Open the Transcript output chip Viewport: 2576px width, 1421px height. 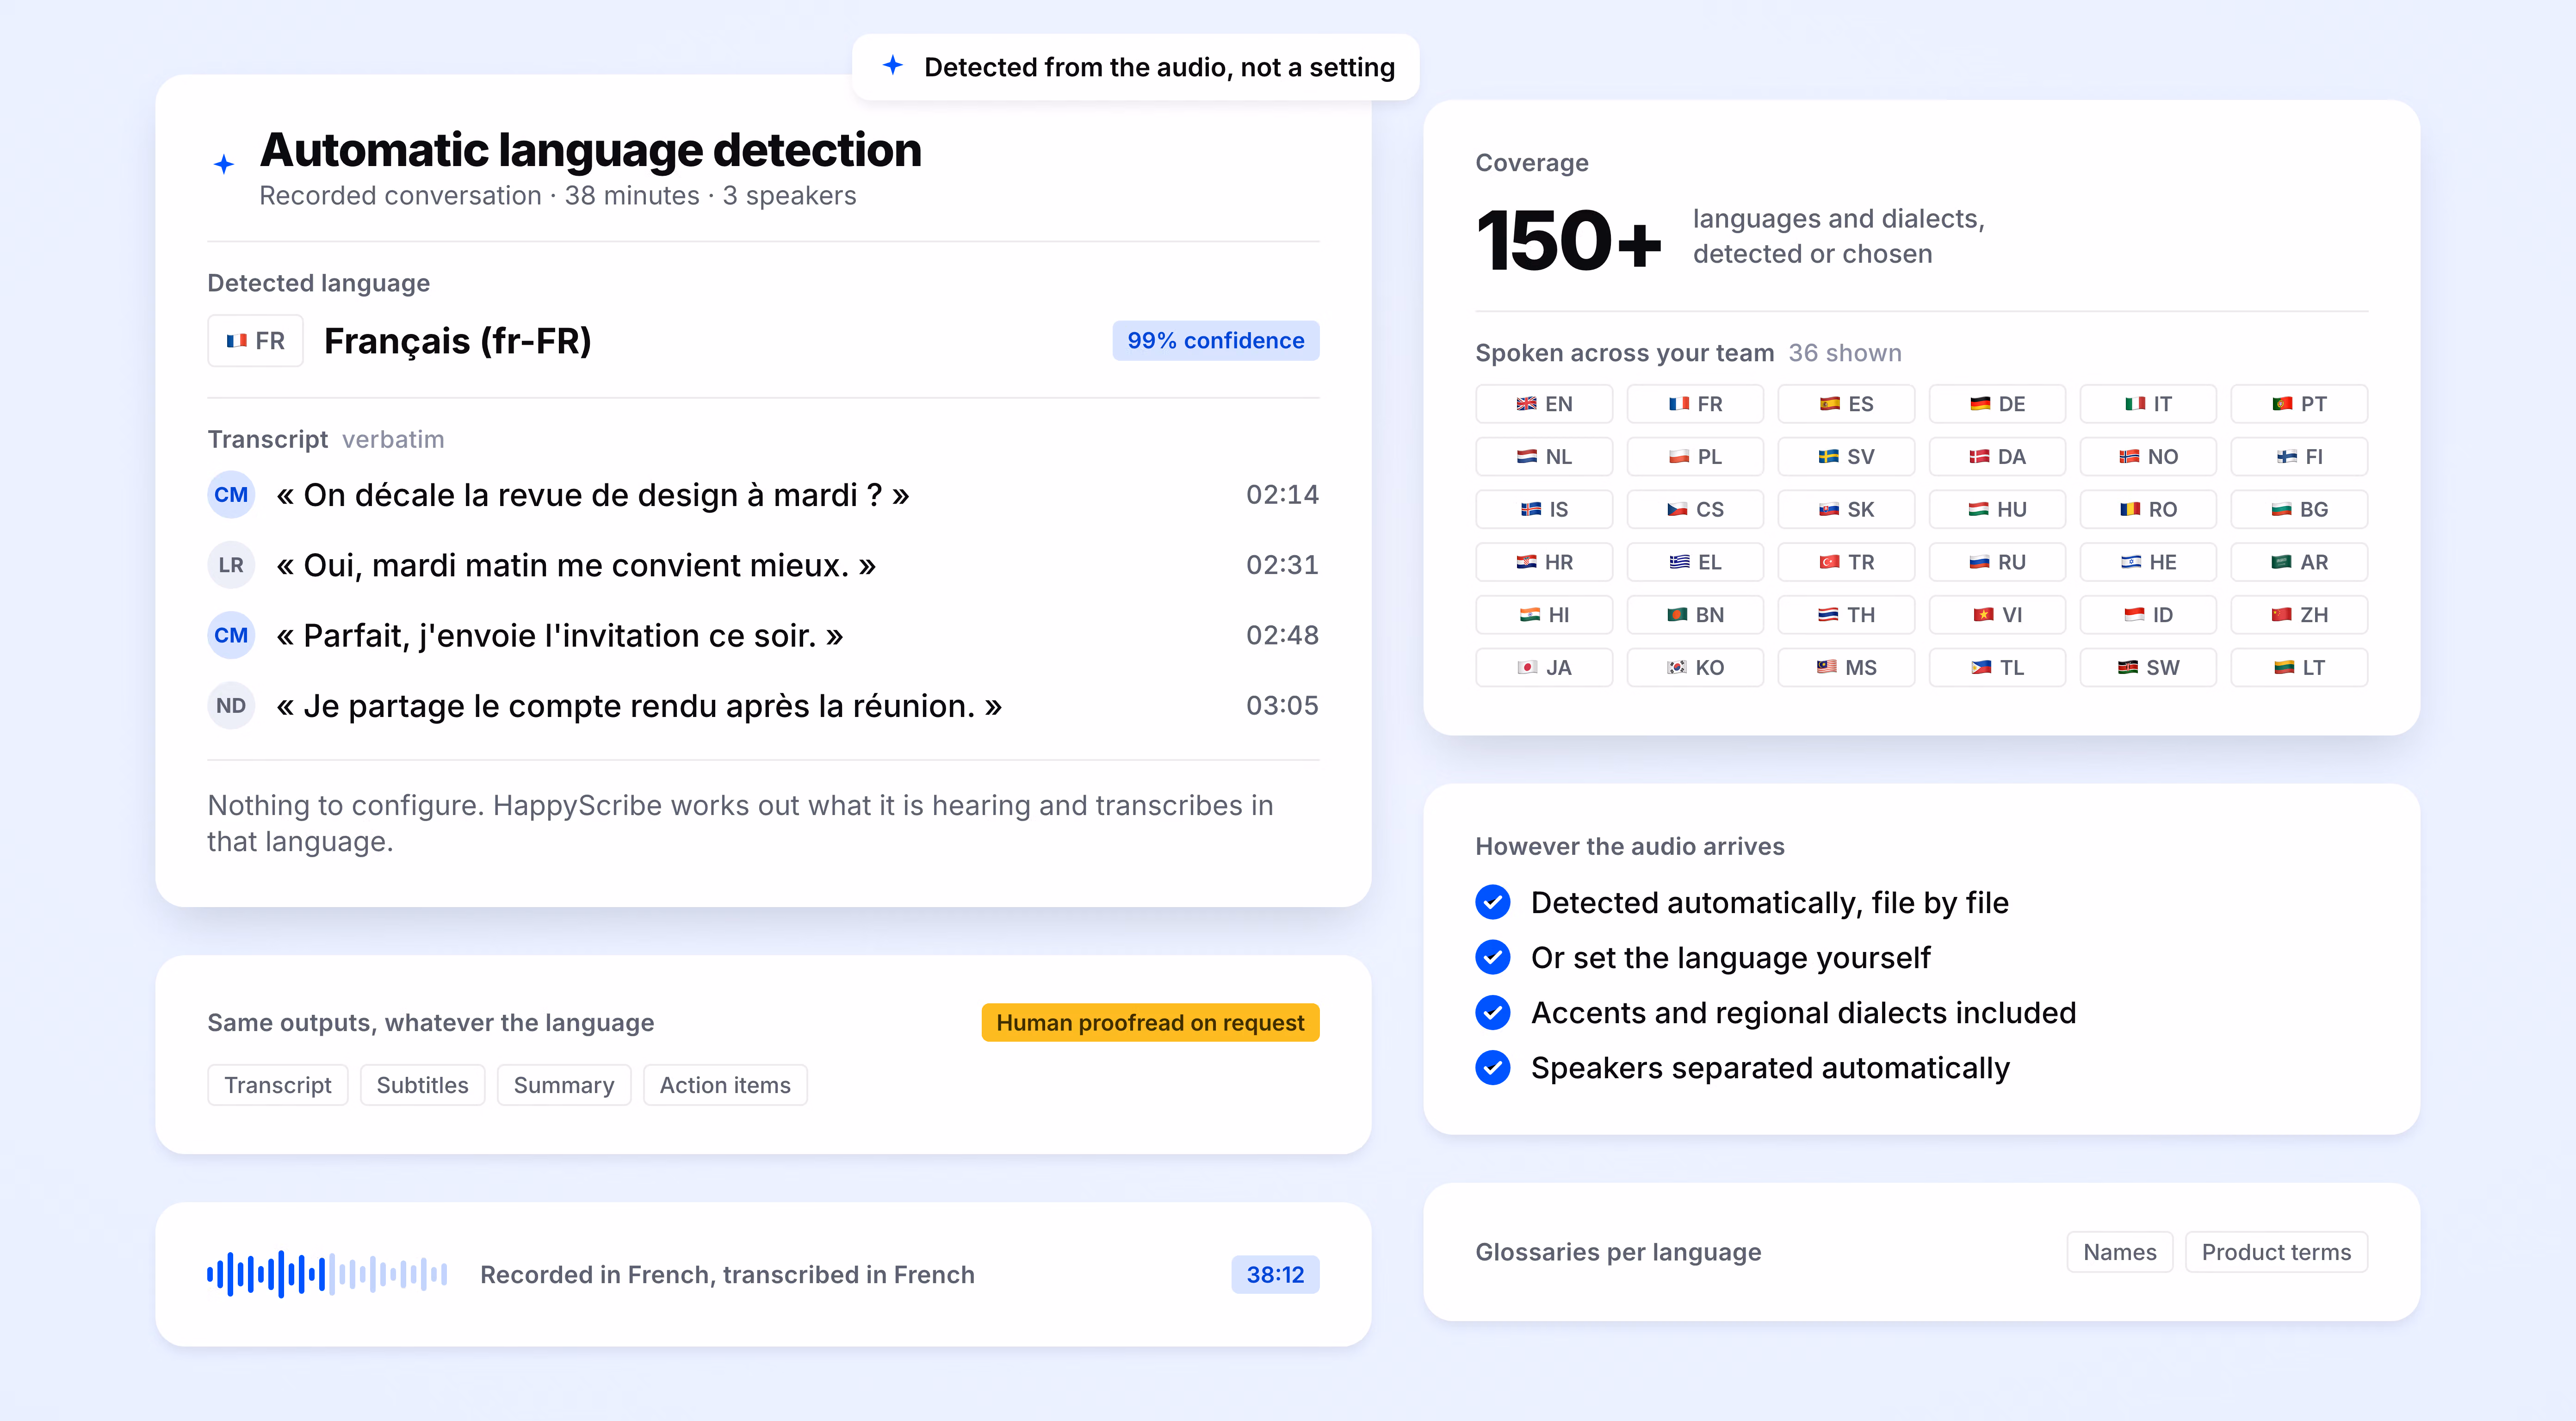click(278, 1085)
